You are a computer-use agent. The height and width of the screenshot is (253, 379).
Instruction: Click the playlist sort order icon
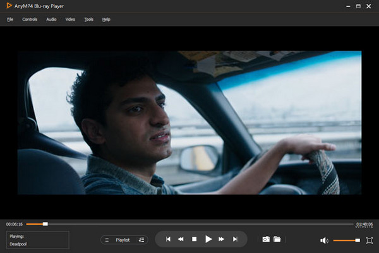pyautogui.click(x=141, y=240)
